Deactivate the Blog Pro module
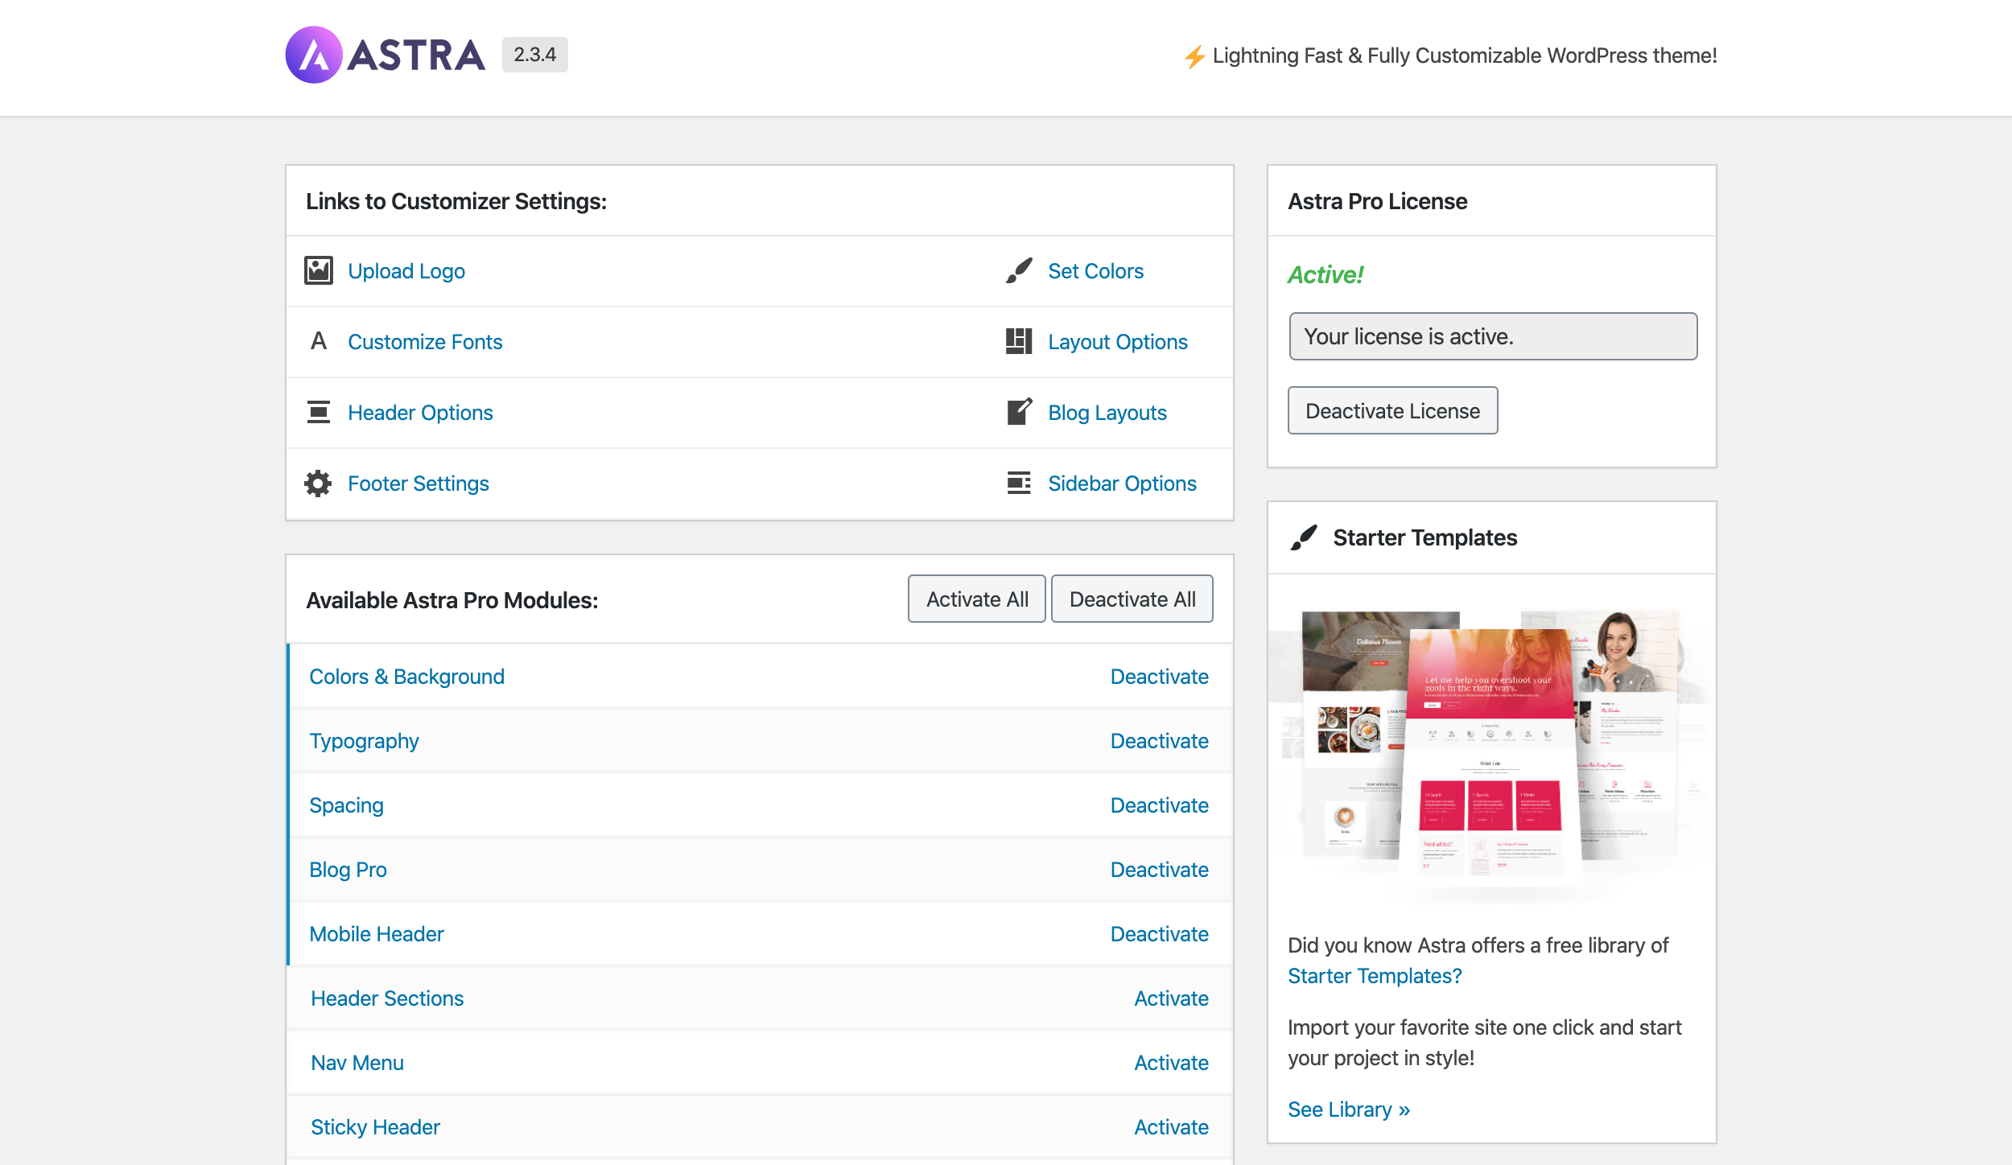Image resolution: width=2012 pixels, height=1165 pixels. (1159, 870)
